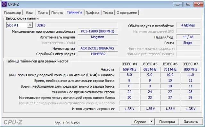Close CPU-Z with the red X button
This screenshot has height=127, width=205.
coord(198,4)
